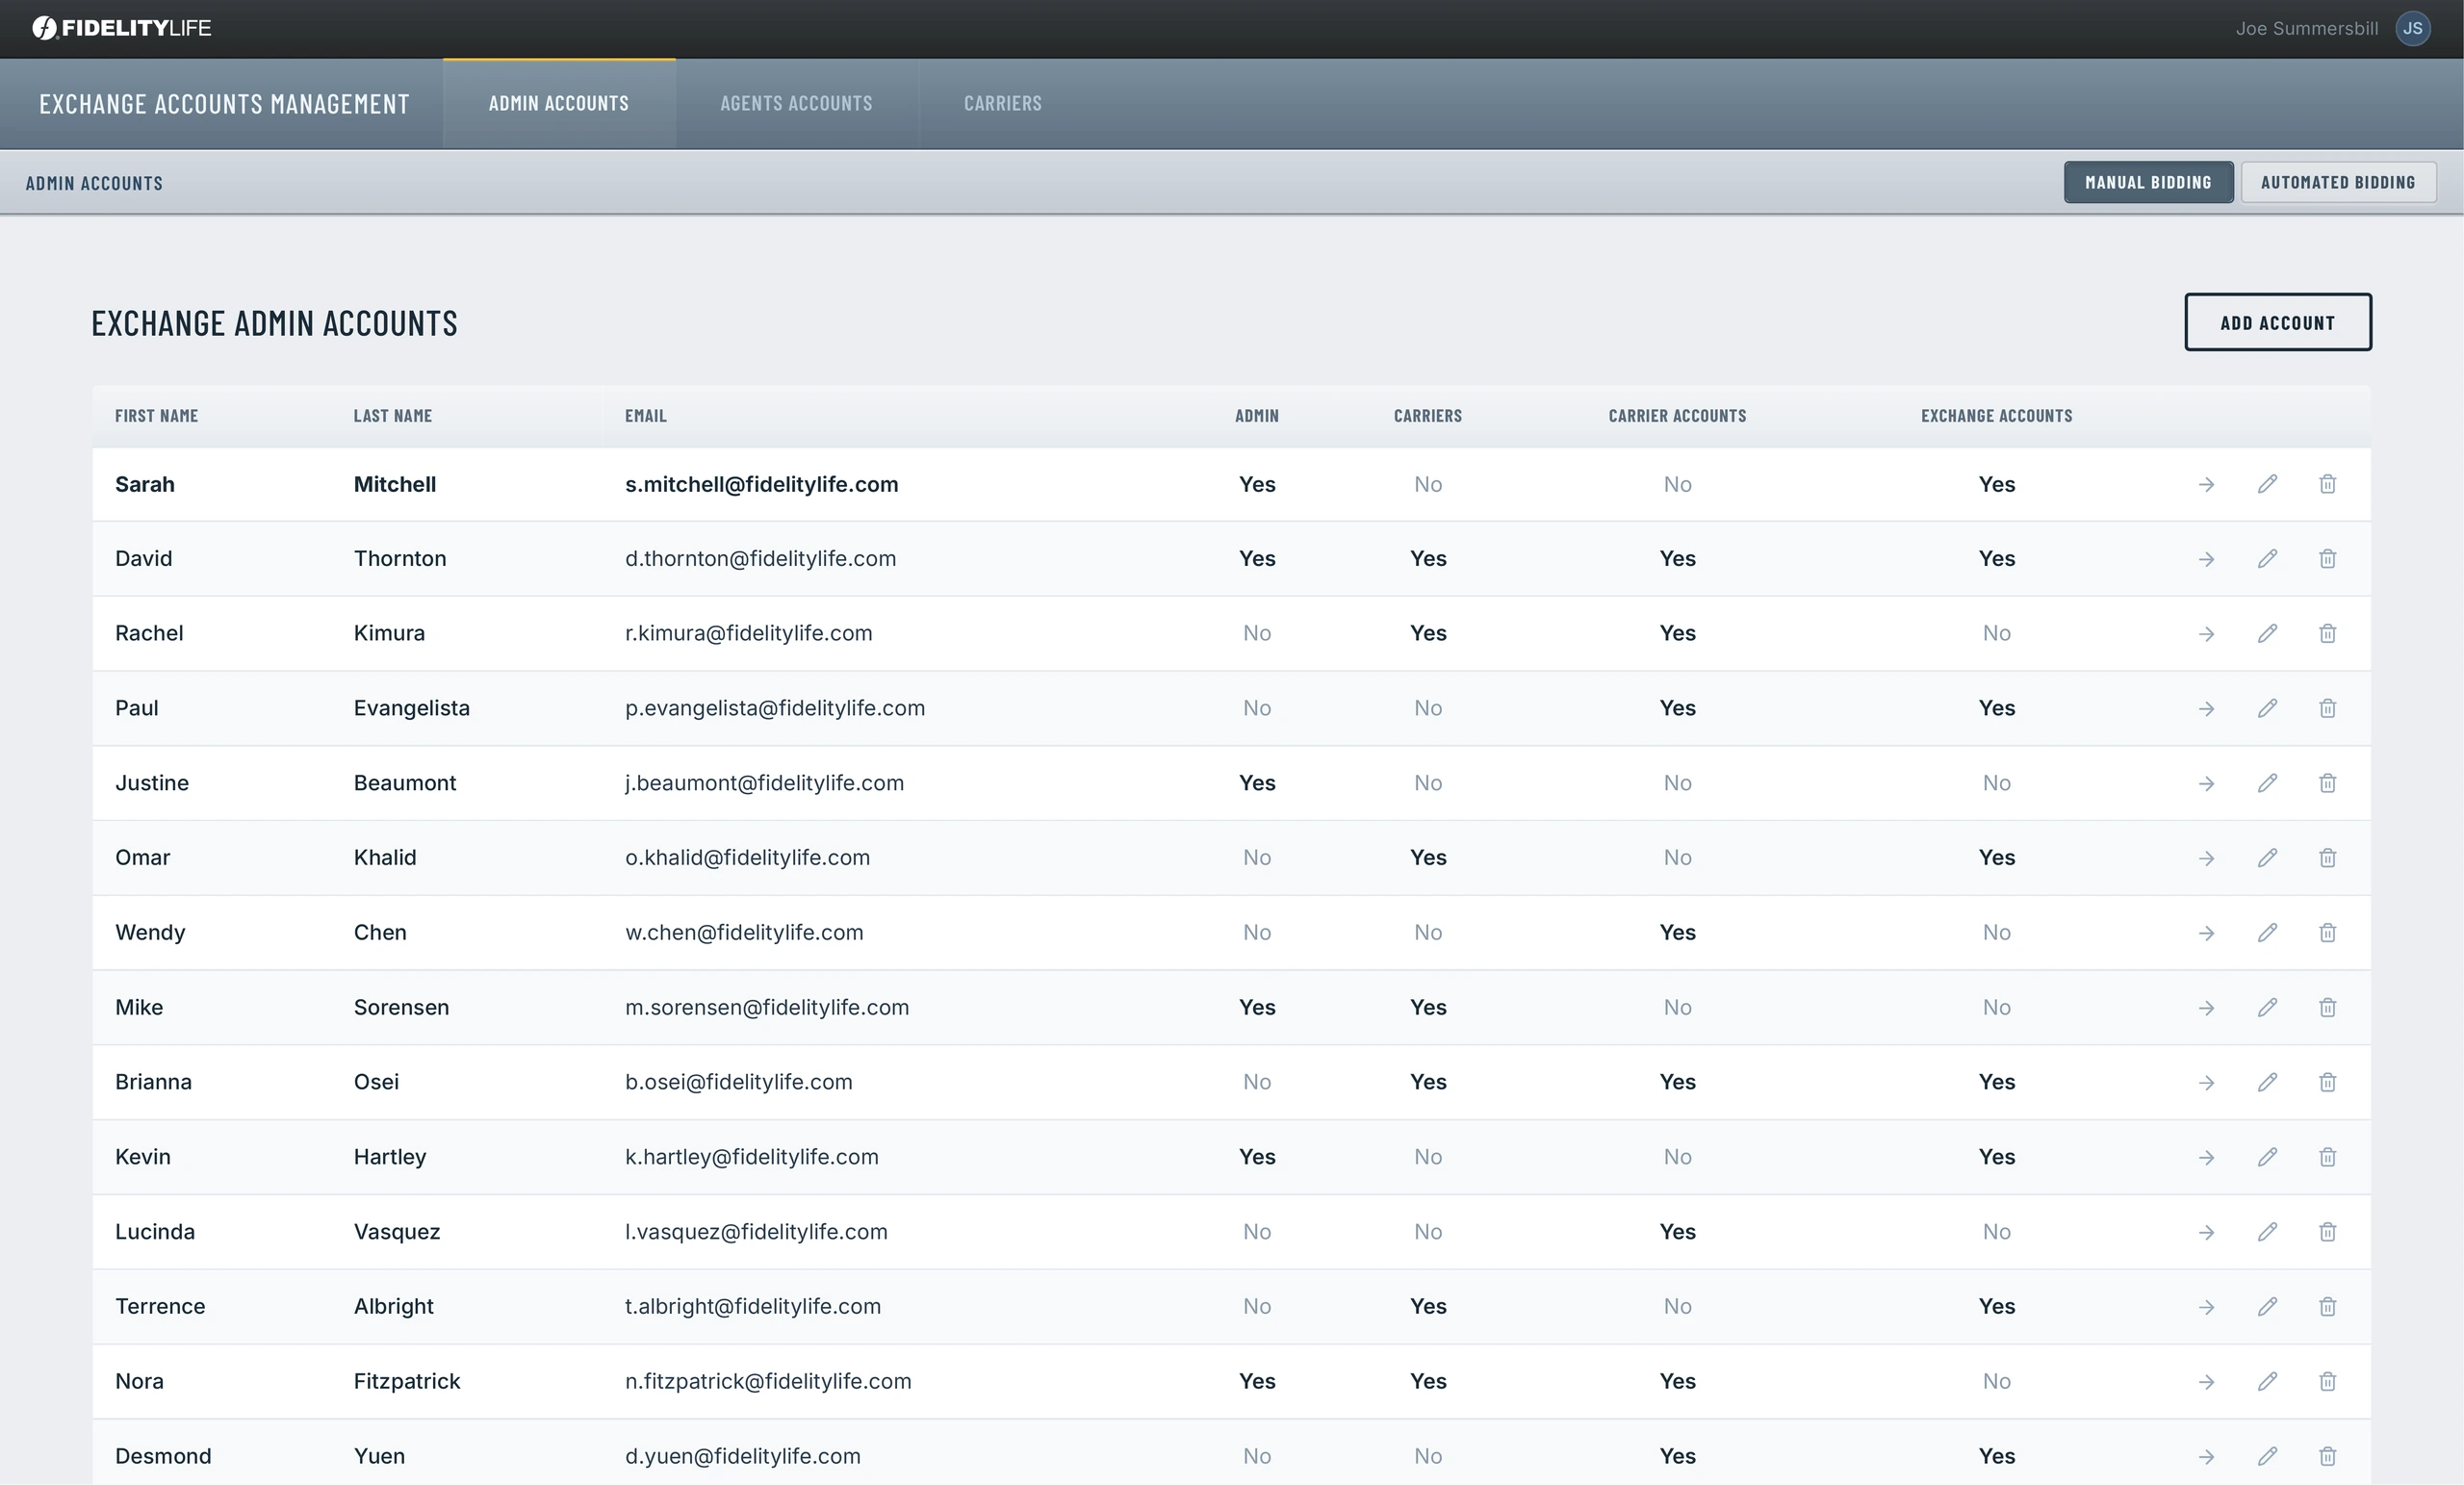Edit David Thornton's account with pencil icon
2464x1485 pixels.
point(2267,559)
